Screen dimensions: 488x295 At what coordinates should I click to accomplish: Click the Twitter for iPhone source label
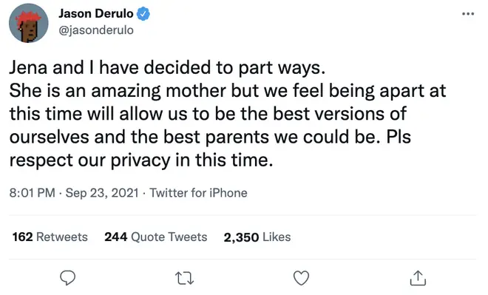(x=198, y=193)
